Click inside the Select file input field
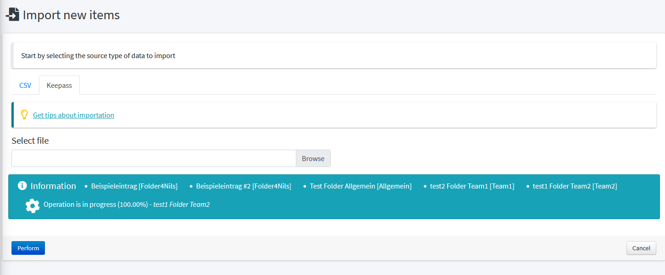This screenshot has height=275, width=665. point(154,158)
